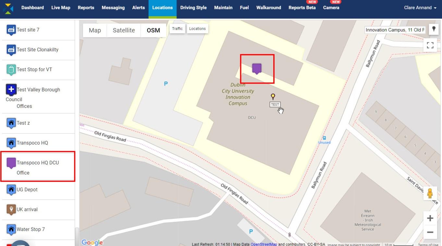Screen dimensions: 442x246
Task: Click the Test Site Clonakilty factory icon
Action: coord(11,50)
